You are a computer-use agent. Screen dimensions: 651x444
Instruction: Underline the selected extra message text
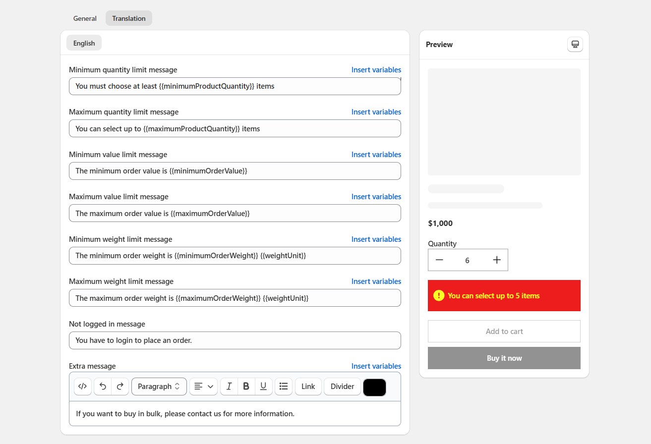click(263, 387)
